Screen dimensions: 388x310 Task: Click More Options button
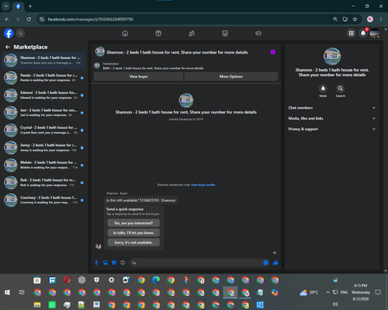click(231, 76)
